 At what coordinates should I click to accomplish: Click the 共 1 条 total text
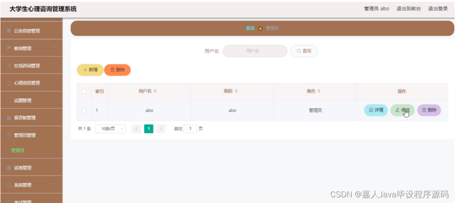(x=84, y=129)
